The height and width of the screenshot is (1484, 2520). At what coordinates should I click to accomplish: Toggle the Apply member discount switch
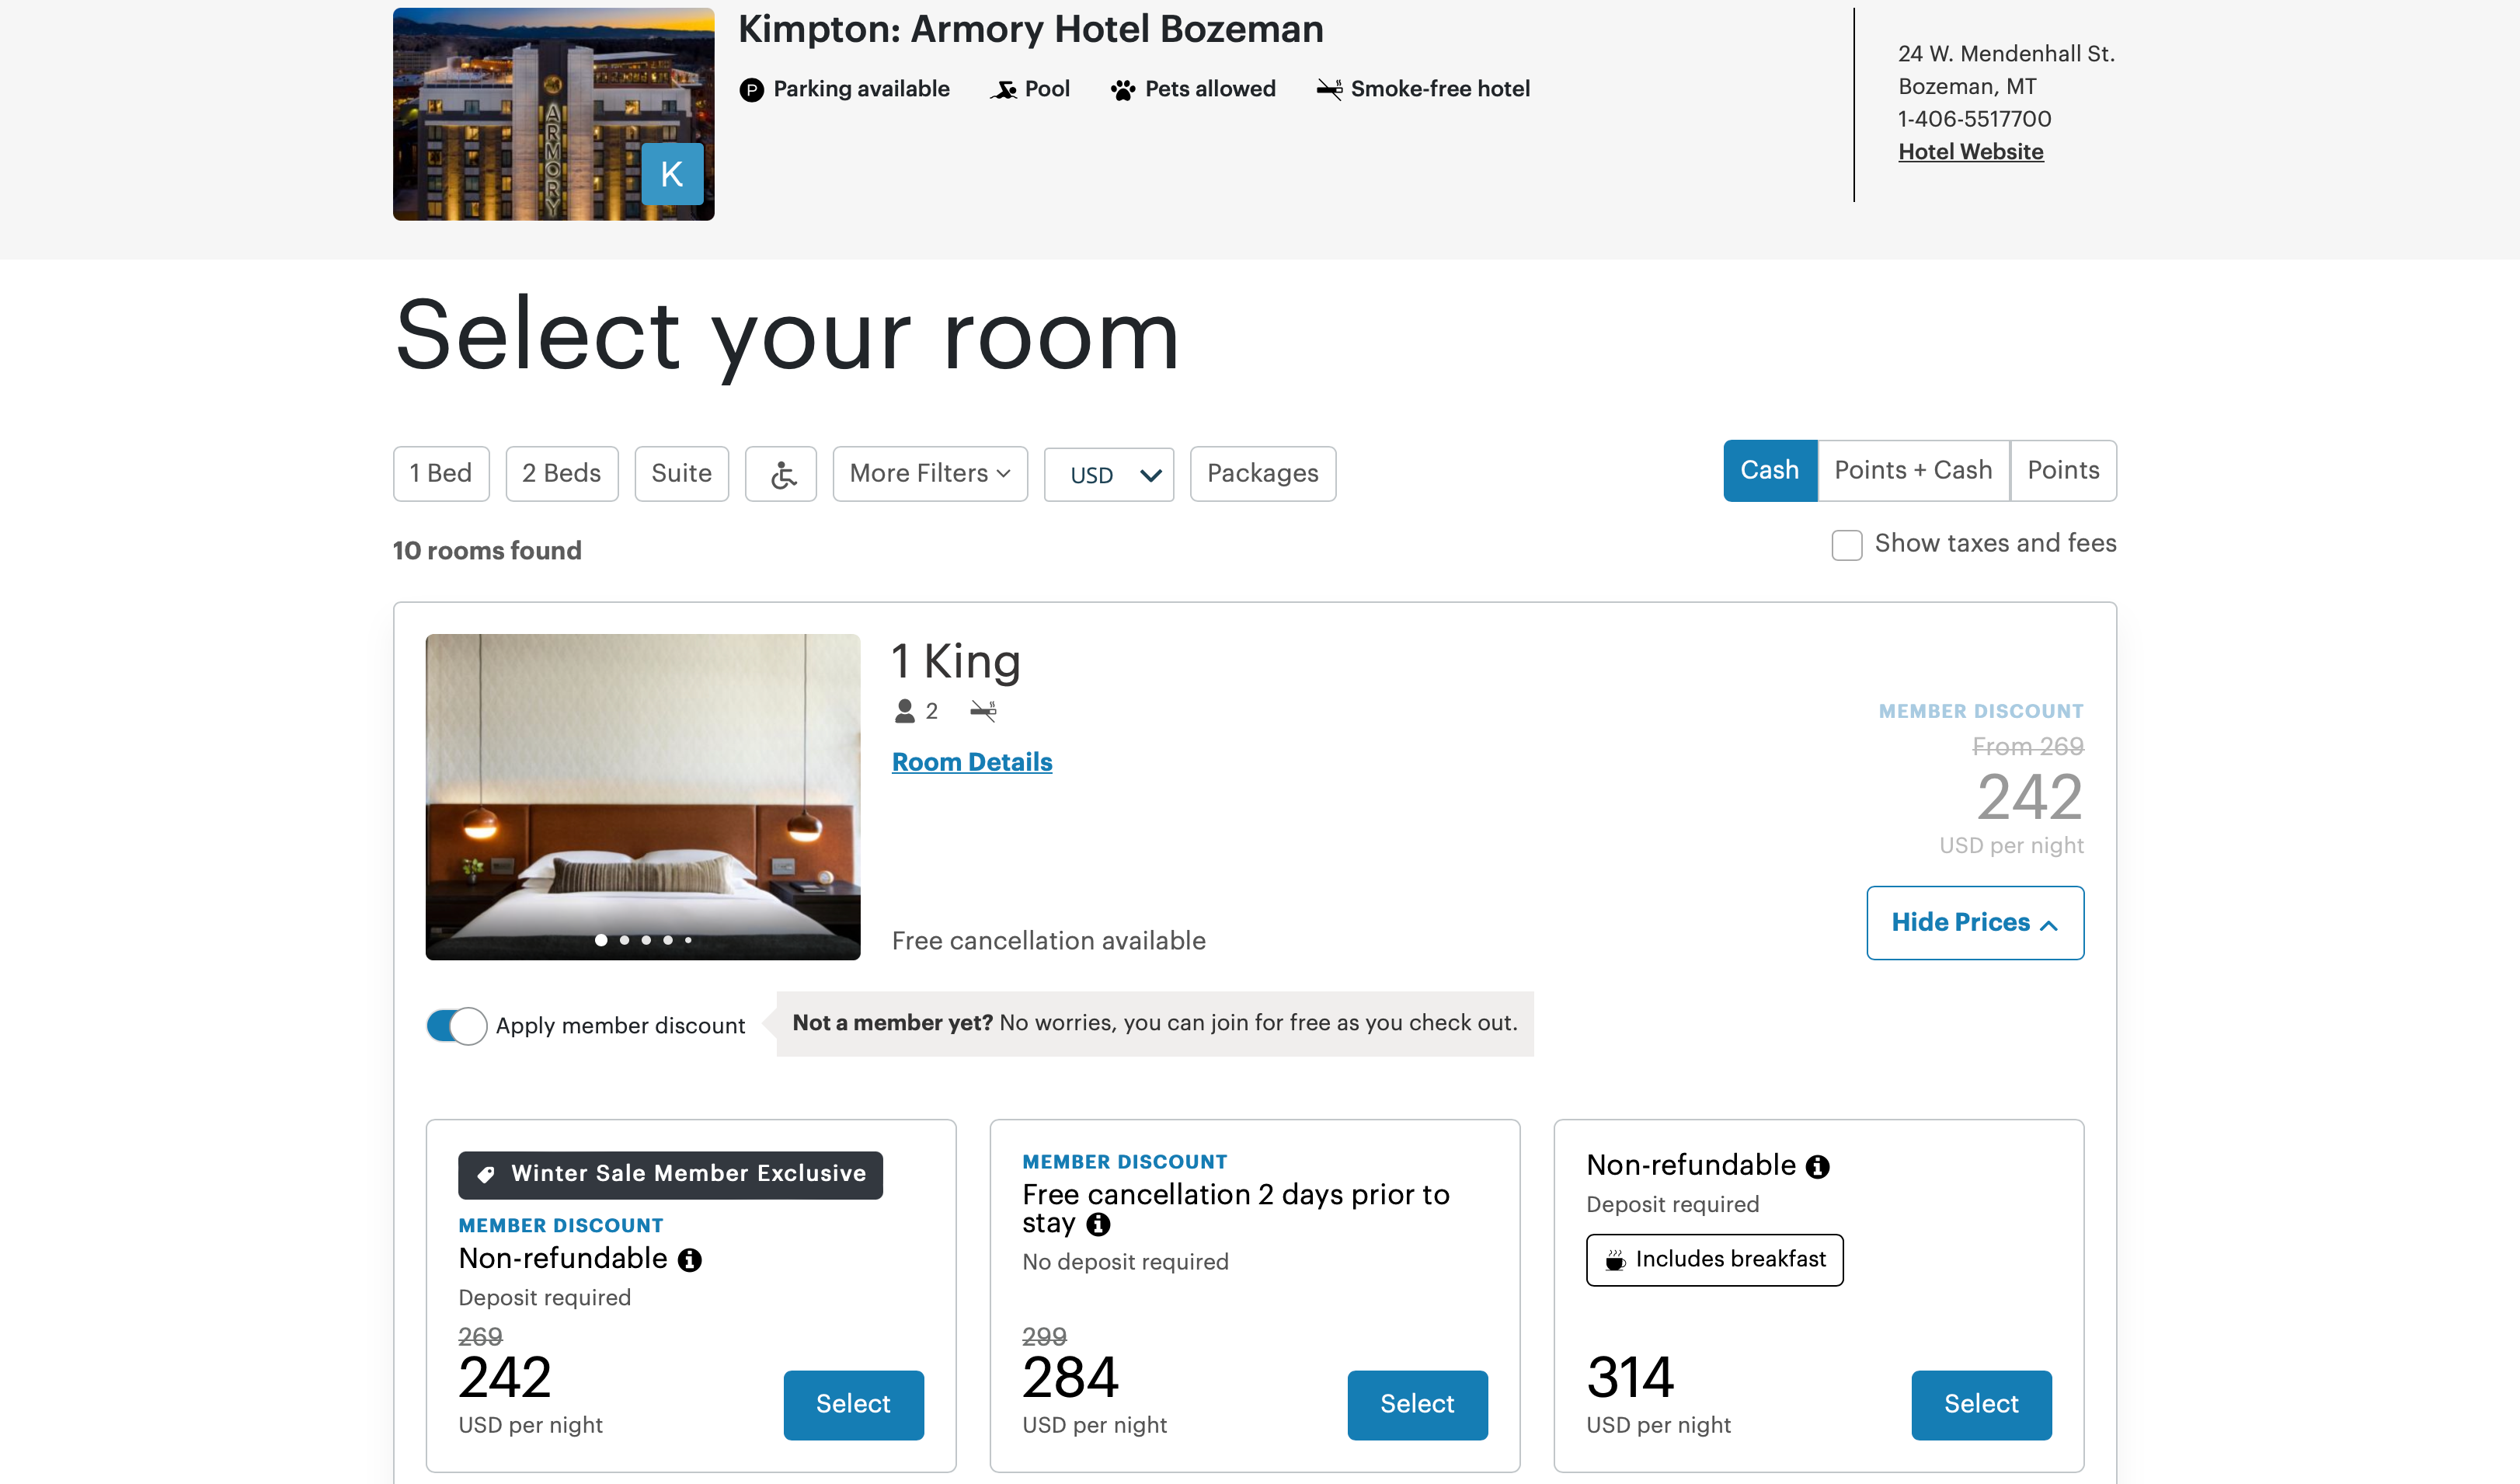pos(457,1026)
